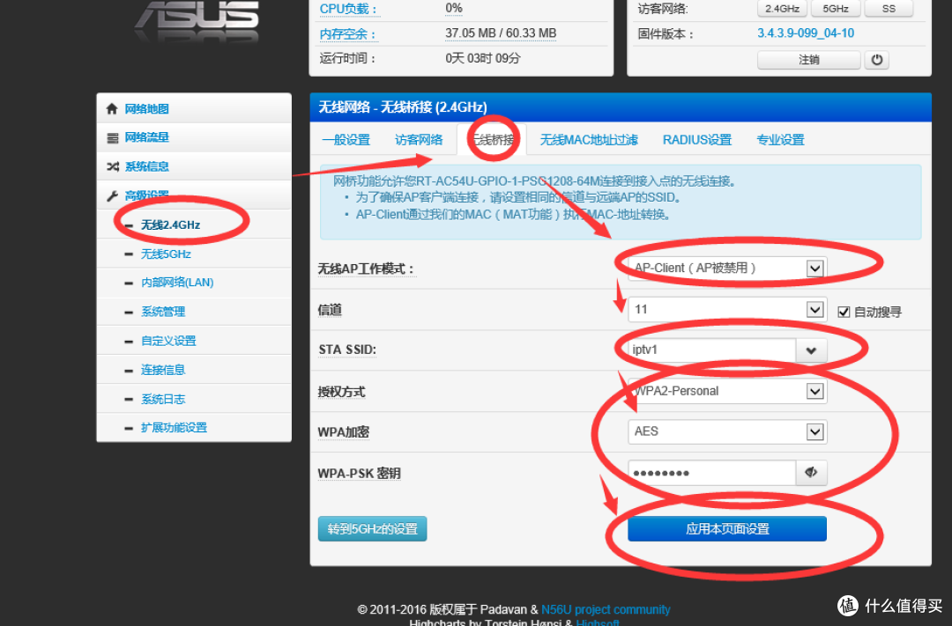
Task: Open the 授权方式 WPA2-Personal dropdown
Action: point(726,391)
